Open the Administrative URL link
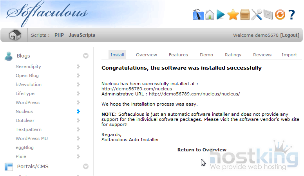Viewport: 304px width, 176px height. (x=194, y=94)
